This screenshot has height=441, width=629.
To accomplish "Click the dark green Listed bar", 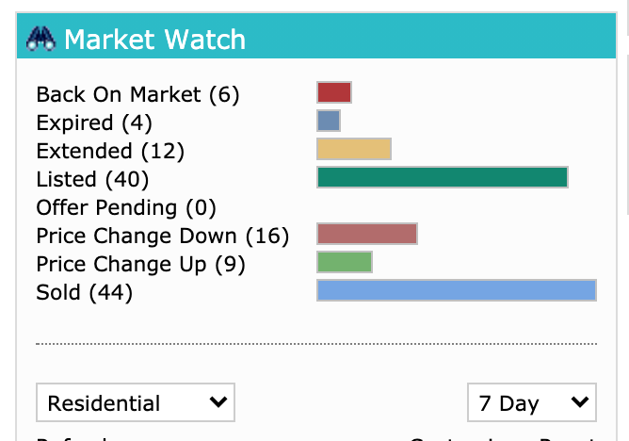I will [443, 177].
